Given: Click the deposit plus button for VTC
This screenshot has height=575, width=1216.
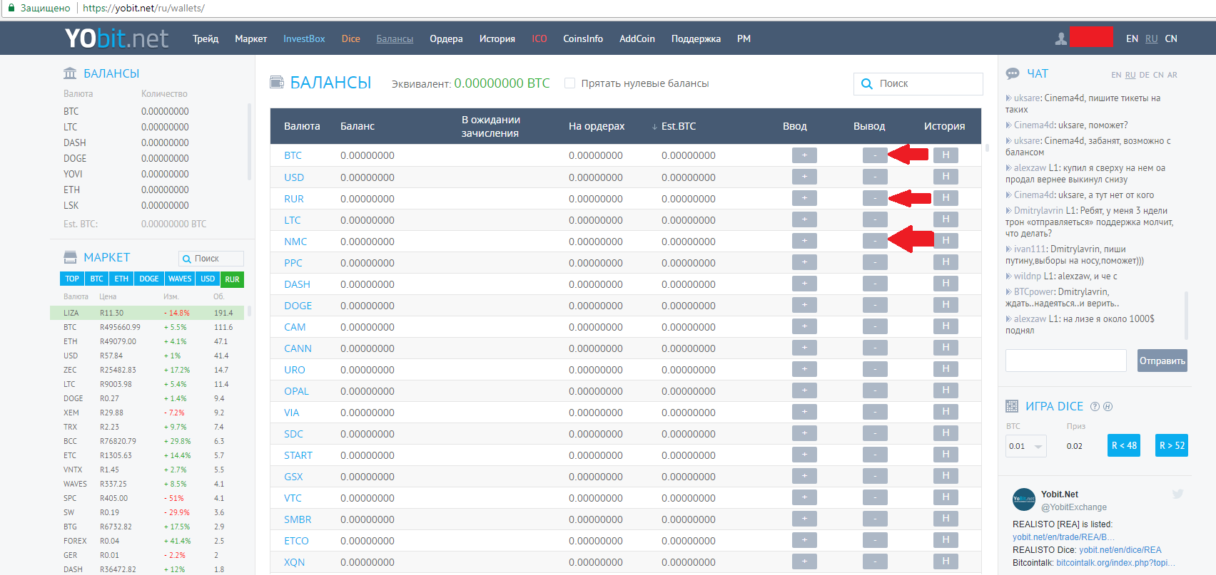Looking at the screenshot, I should 804,497.
